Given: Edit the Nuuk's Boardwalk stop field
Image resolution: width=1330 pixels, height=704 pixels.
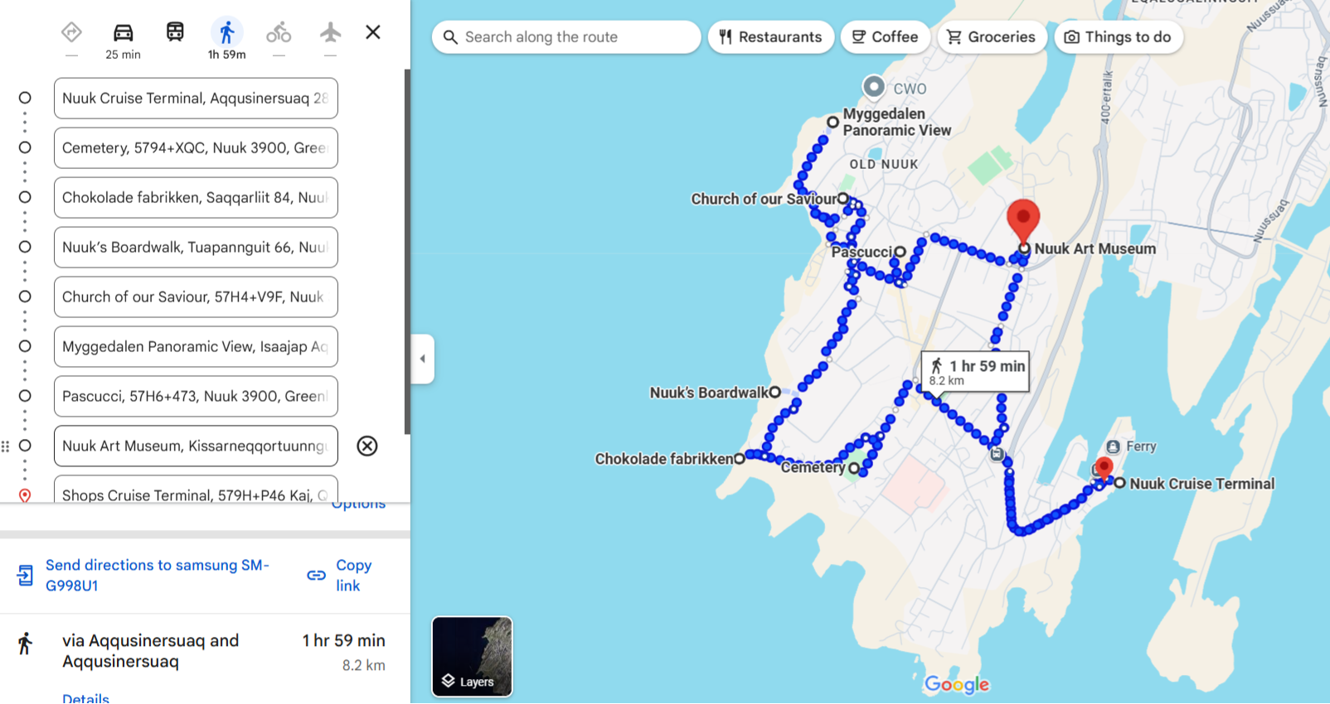Looking at the screenshot, I should 196,248.
